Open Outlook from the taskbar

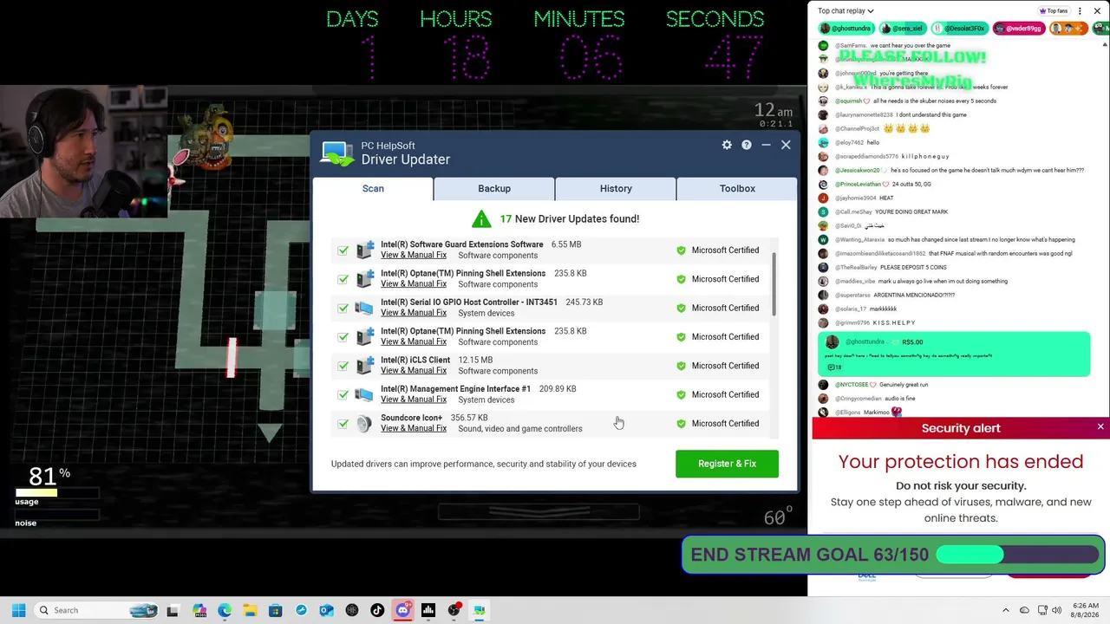pyautogui.click(x=326, y=610)
